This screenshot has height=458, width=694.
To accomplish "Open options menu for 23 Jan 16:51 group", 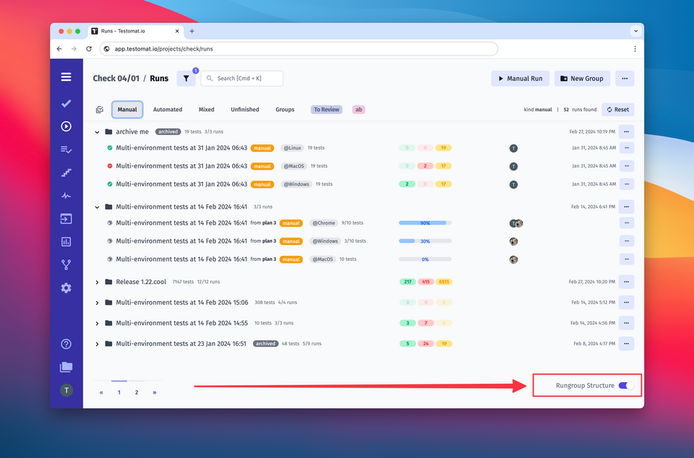I will [x=626, y=344].
